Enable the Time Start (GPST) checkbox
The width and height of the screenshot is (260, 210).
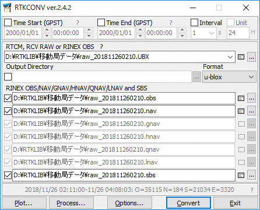[8, 23]
